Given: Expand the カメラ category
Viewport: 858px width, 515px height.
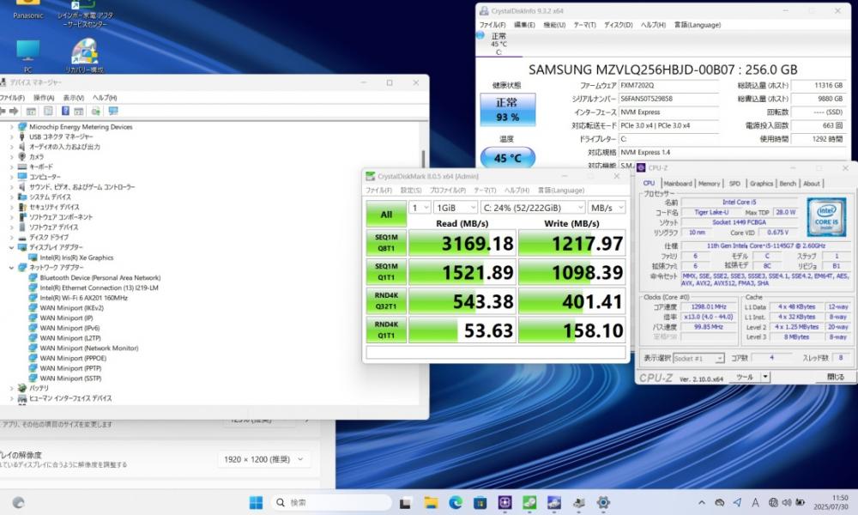Looking at the screenshot, I should point(11,157).
